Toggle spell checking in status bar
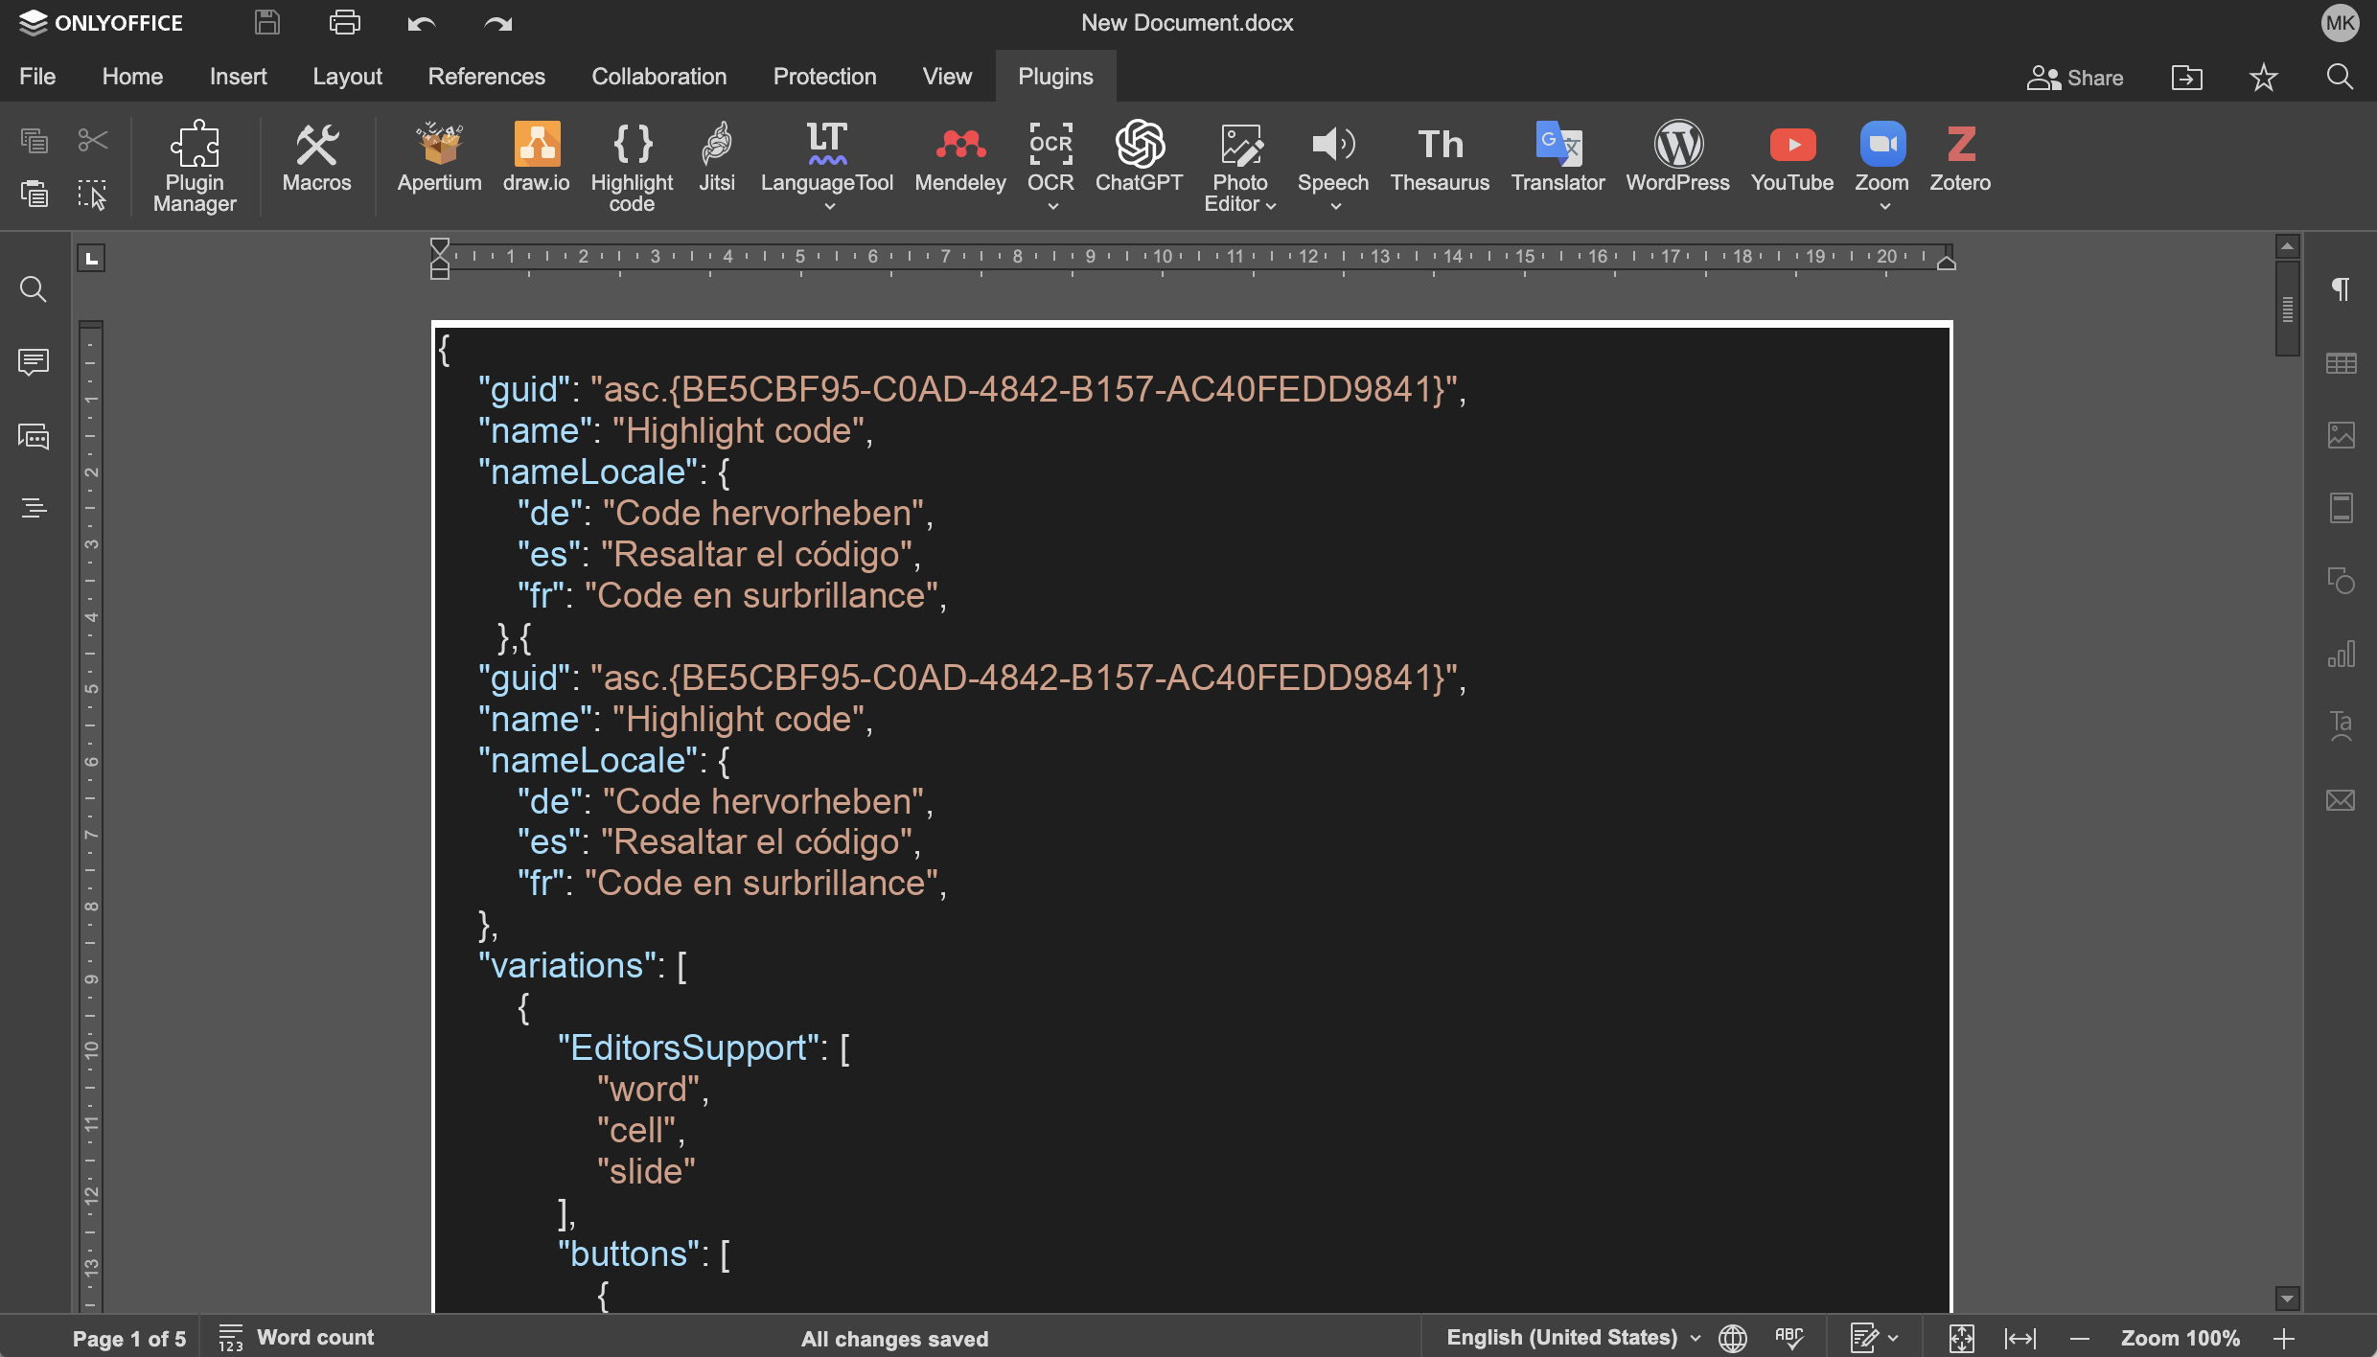 (x=1789, y=1338)
